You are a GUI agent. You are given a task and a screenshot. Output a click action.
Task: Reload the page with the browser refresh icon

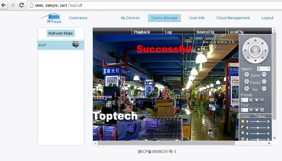(x=21, y=5)
